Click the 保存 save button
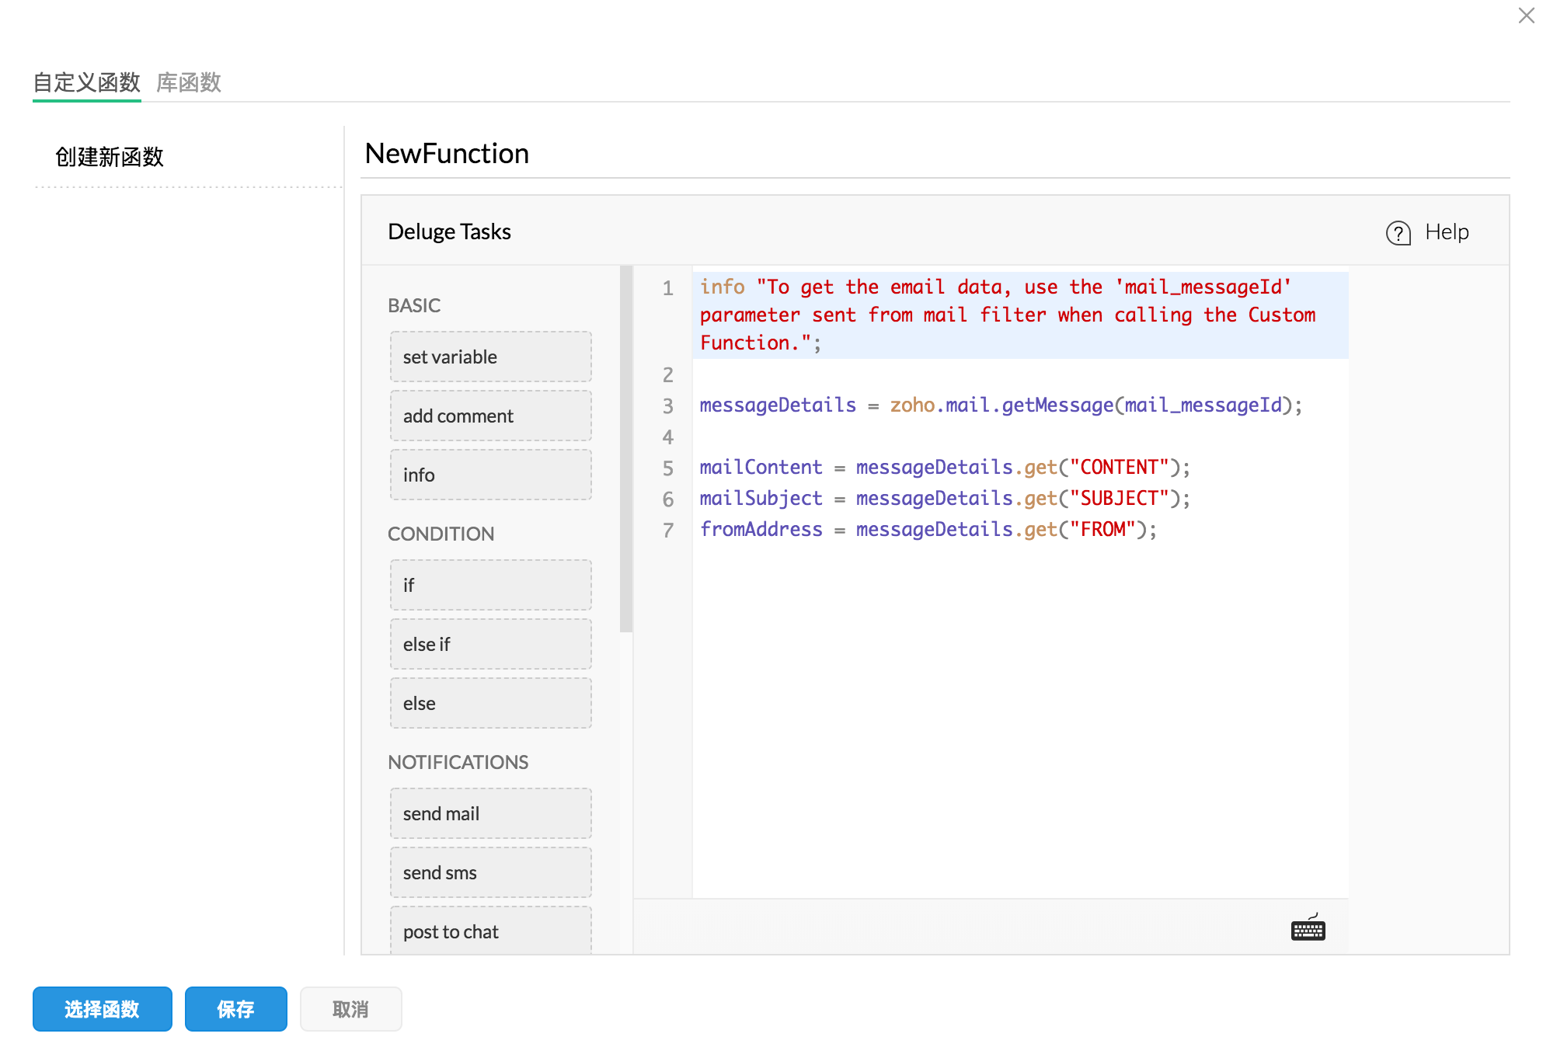 tap(235, 1009)
